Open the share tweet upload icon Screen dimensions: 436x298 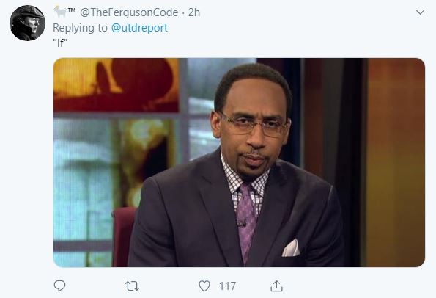(x=276, y=286)
